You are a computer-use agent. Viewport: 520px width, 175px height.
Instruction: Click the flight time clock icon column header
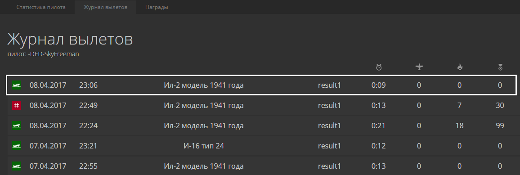coord(379,67)
